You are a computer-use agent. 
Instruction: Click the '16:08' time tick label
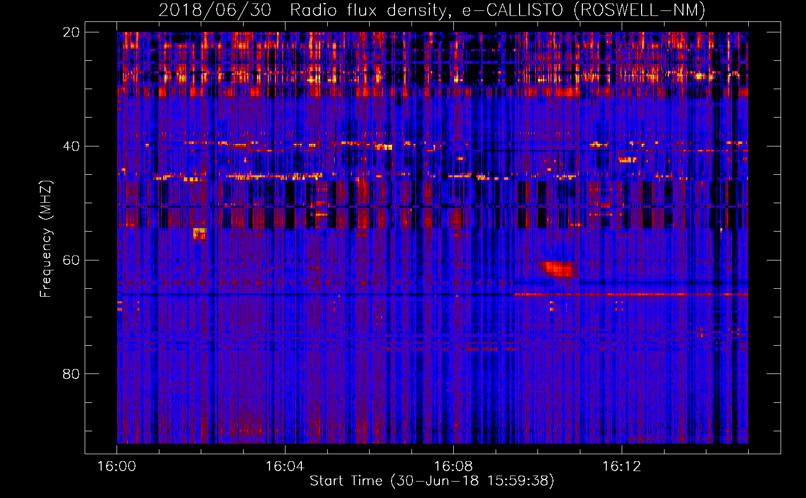(x=453, y=467)
